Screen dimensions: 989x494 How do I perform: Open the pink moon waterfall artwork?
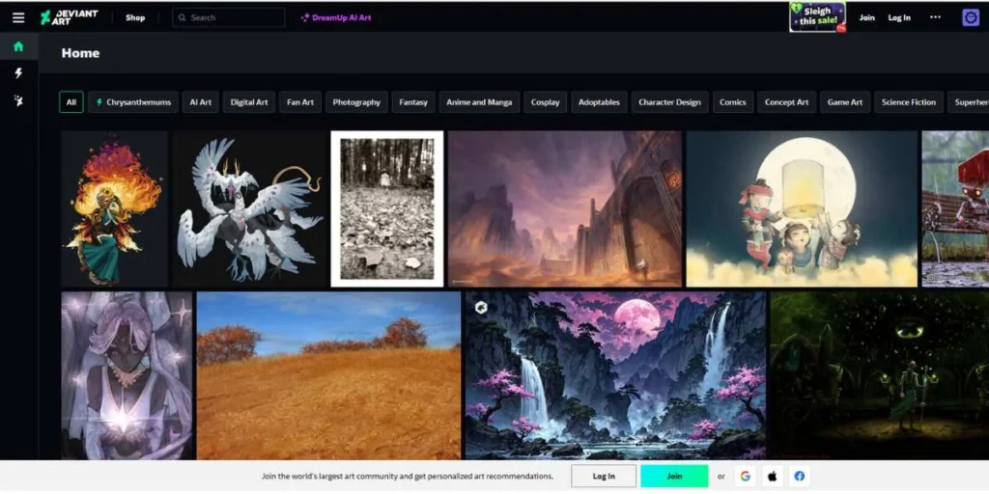coord(614,375)
